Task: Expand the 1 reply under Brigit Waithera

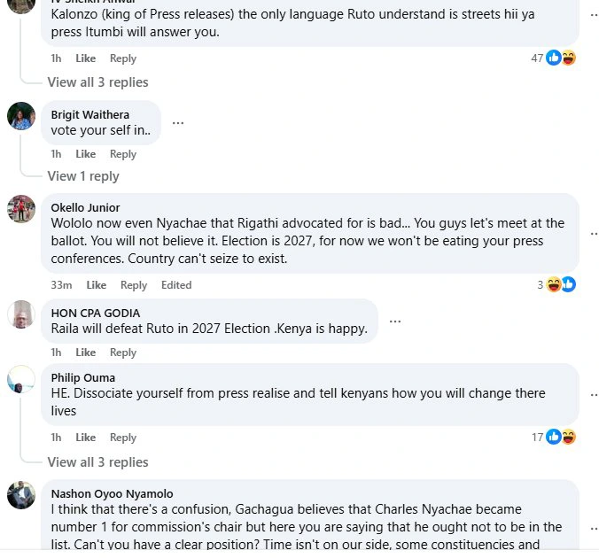Action: coord(83,176)
